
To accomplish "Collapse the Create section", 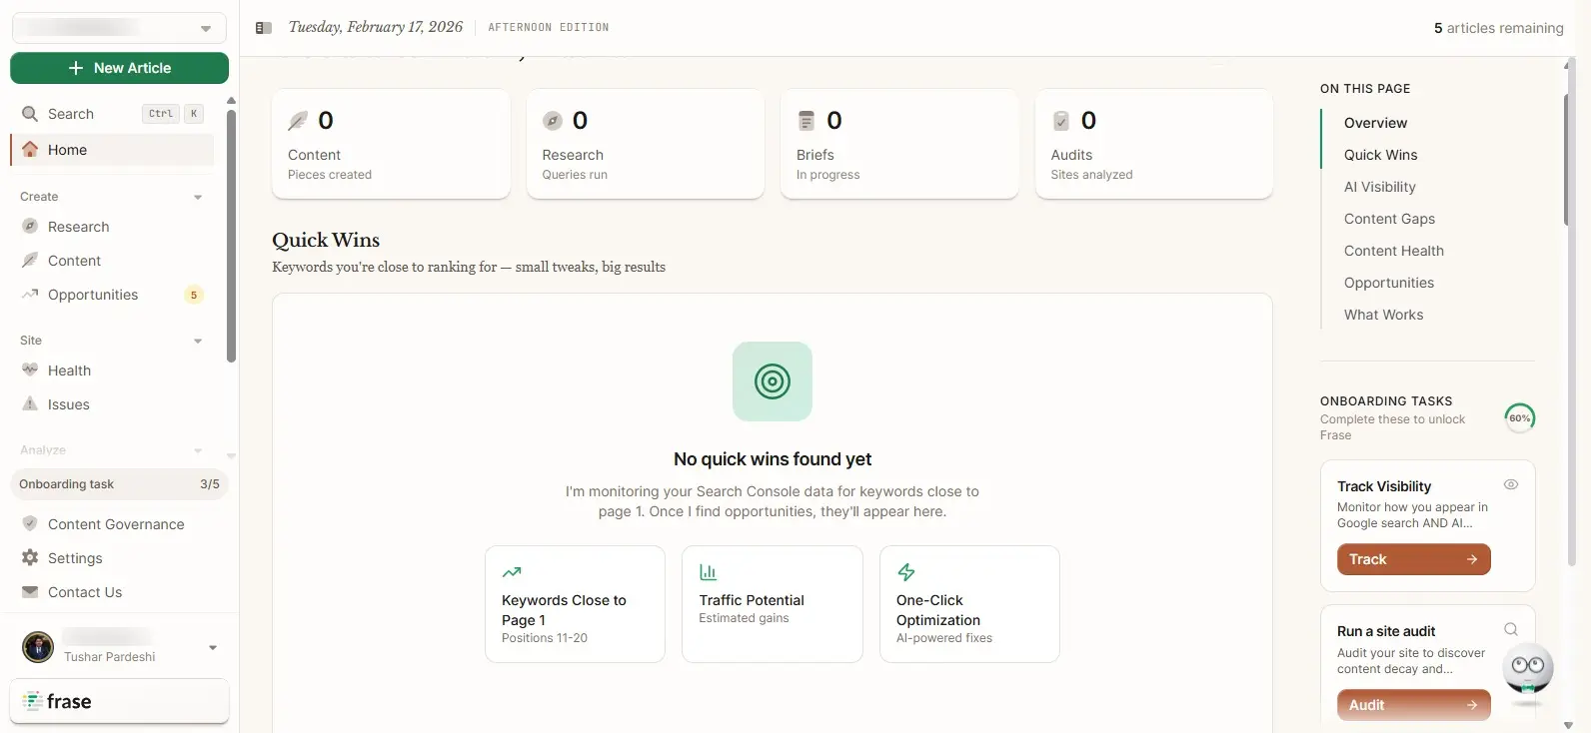I will pos(198,197).
